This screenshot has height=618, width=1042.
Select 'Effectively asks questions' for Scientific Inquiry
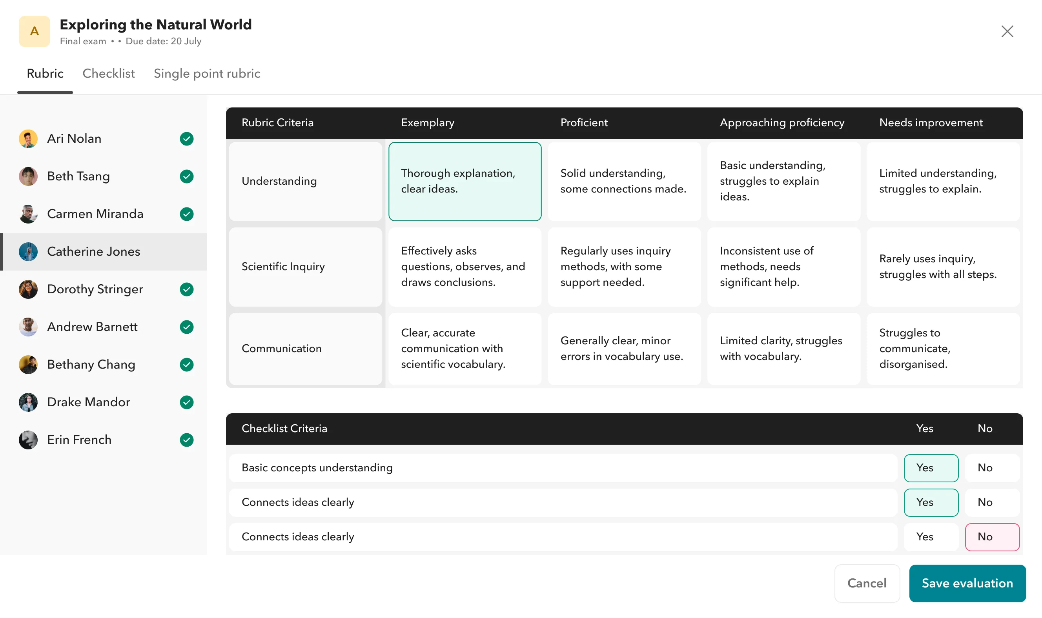465,267
